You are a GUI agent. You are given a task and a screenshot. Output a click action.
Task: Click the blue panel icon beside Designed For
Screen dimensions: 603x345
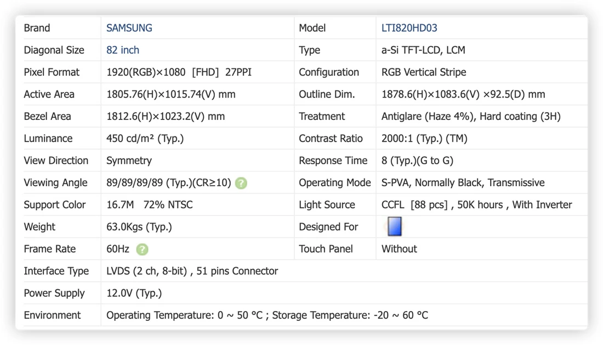[394, 226]
